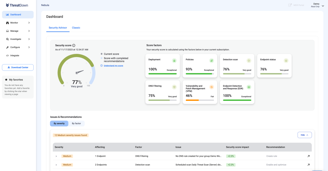Click the Detection scan card icon
This screenshot has width=328, height=171.
click(249, 61)
